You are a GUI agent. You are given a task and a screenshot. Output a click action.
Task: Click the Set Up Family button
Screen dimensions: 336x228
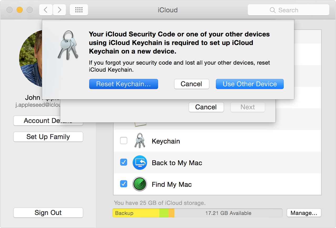pyautogui.click(x=48, y=137)
